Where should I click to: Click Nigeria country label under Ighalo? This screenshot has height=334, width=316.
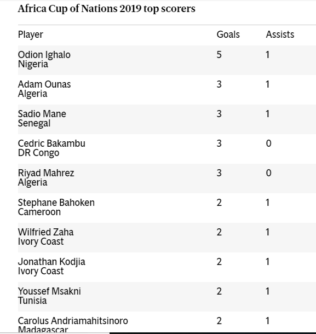33,64
